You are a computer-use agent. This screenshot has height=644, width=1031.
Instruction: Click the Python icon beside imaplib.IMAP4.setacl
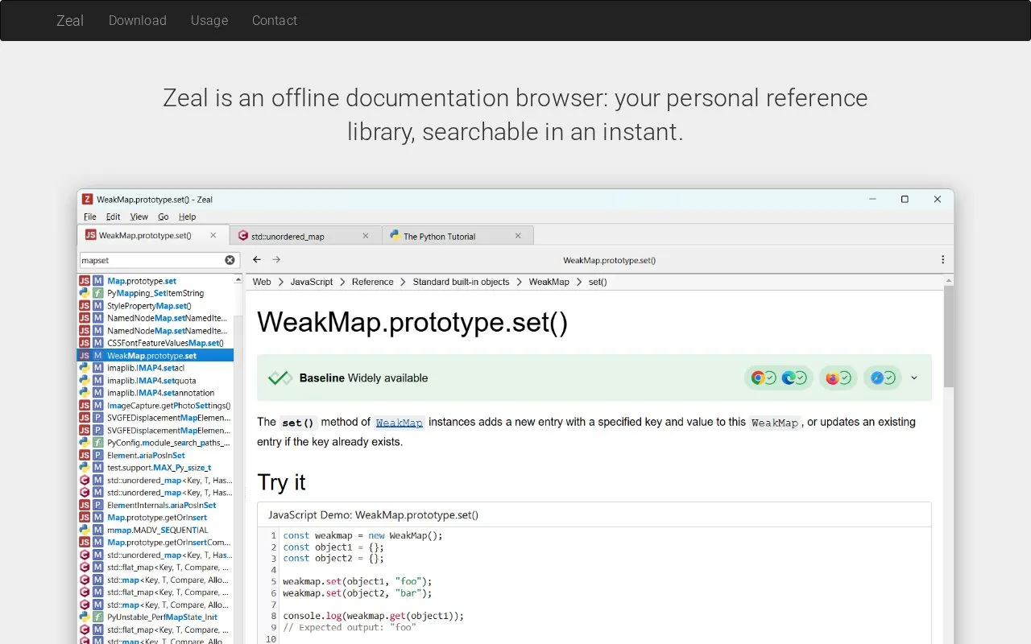click(x=85, y=368)
